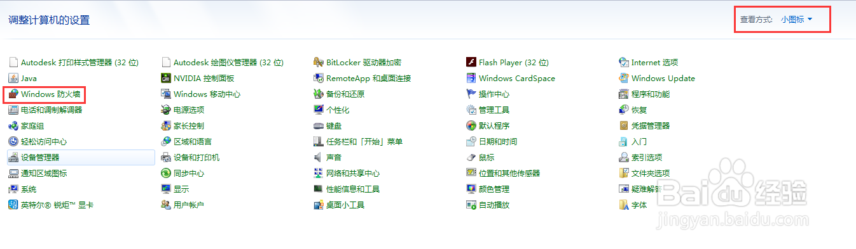Click the 默认程序 icon
Image resolution: width=856 pixels, height=249 pixels.
pyautogui.click(x=471, y=126)
